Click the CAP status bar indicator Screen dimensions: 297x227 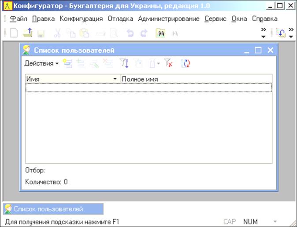coord(230,222)
